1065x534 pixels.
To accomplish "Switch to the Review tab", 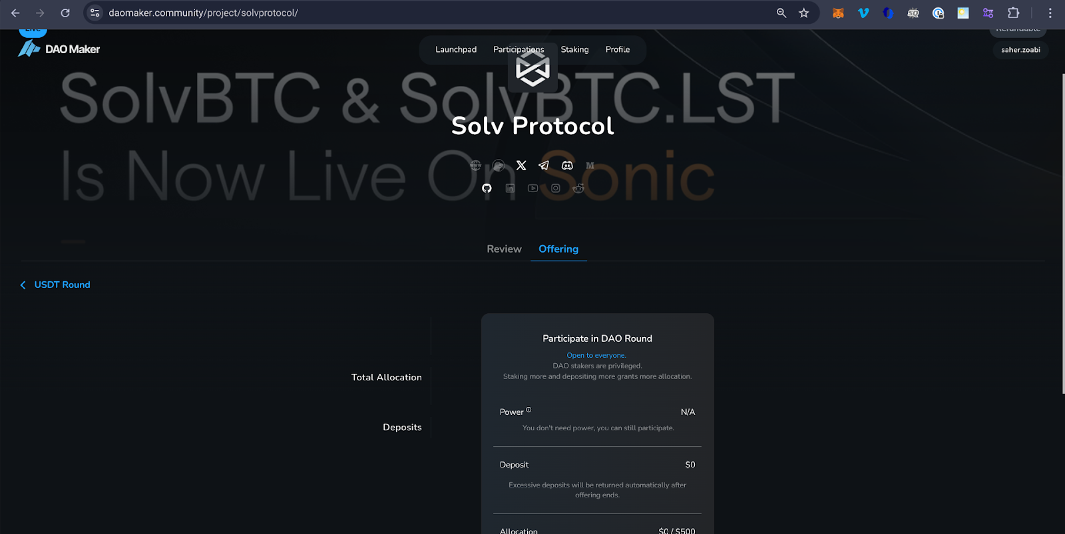I will pyautogui.click(x=504, y=249).
